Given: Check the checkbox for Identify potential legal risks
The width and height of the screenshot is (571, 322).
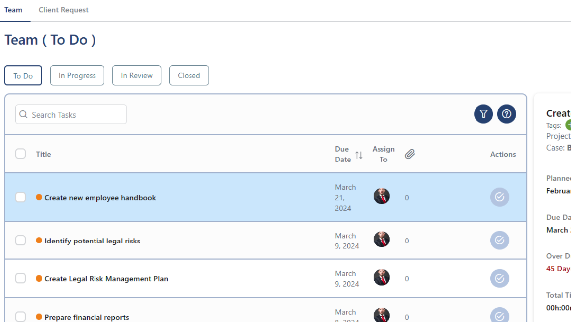Looking at the screenshot, I should (x=20, y=240).
